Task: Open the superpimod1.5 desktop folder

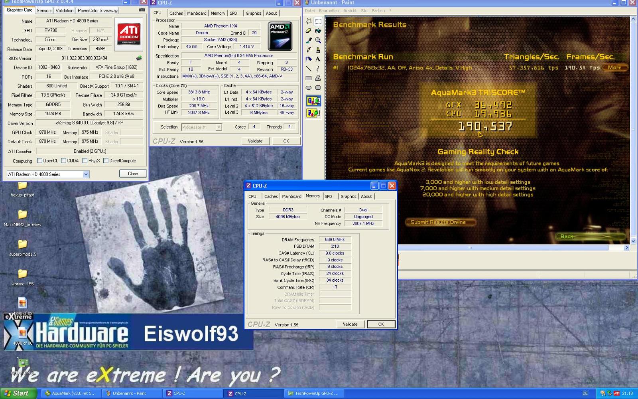Action: click(22, 248)
